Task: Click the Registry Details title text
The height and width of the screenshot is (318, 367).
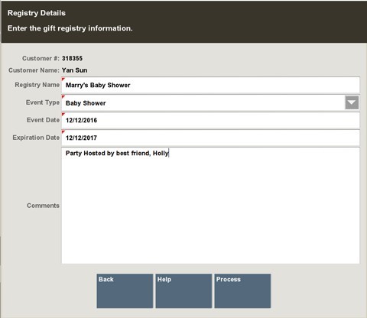Action: point(37,13)
